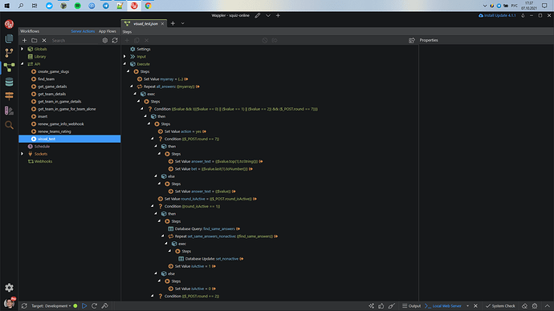The image size is (554, 311).
Task: Add a new project with plus icon
Action: (x=278, y=15)
